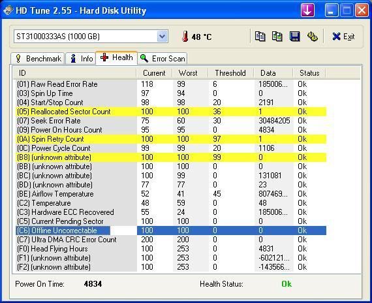Click the Power On Time value 4834
Viewport: 372px width, 303px height.
93,284
